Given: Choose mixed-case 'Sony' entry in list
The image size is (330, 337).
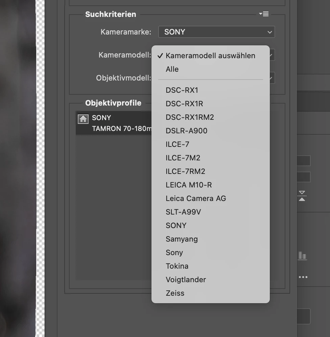Looking at the screenshot, I should (x=210, y=252).
